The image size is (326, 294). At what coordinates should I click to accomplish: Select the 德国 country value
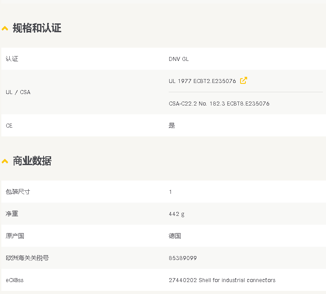175,236
